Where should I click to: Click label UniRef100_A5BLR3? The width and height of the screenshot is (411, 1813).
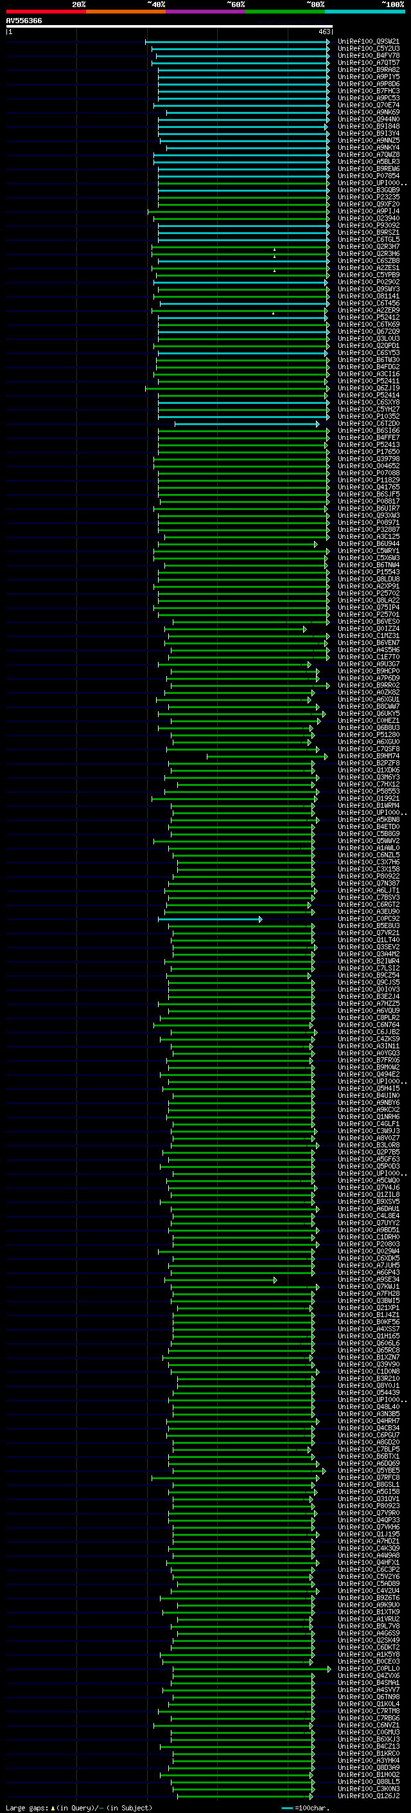(x=368, y=162)
